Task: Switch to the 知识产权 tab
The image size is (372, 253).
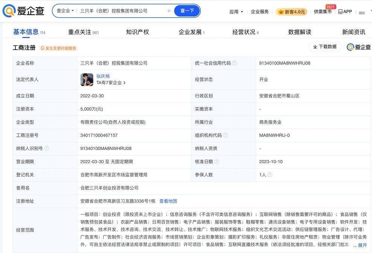Action: 137,32
